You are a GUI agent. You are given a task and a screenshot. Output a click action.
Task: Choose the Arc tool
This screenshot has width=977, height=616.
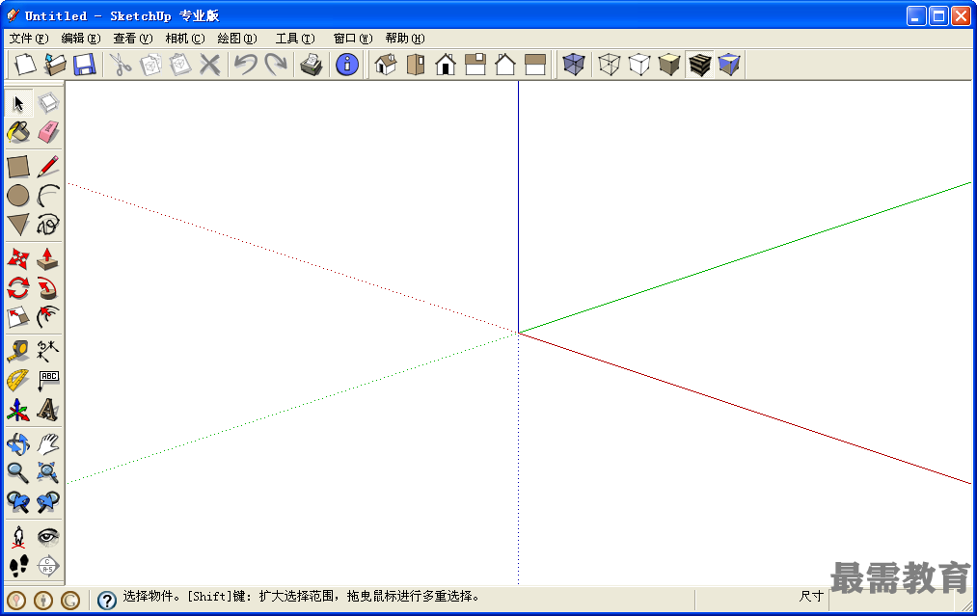[x=48, y=196]
